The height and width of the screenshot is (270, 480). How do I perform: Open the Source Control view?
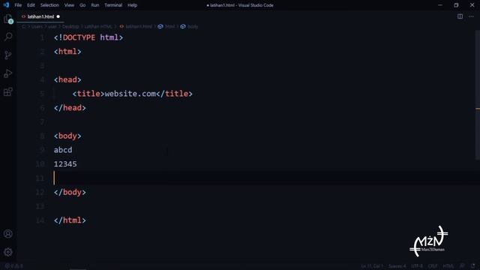click(x=8, y=55)
